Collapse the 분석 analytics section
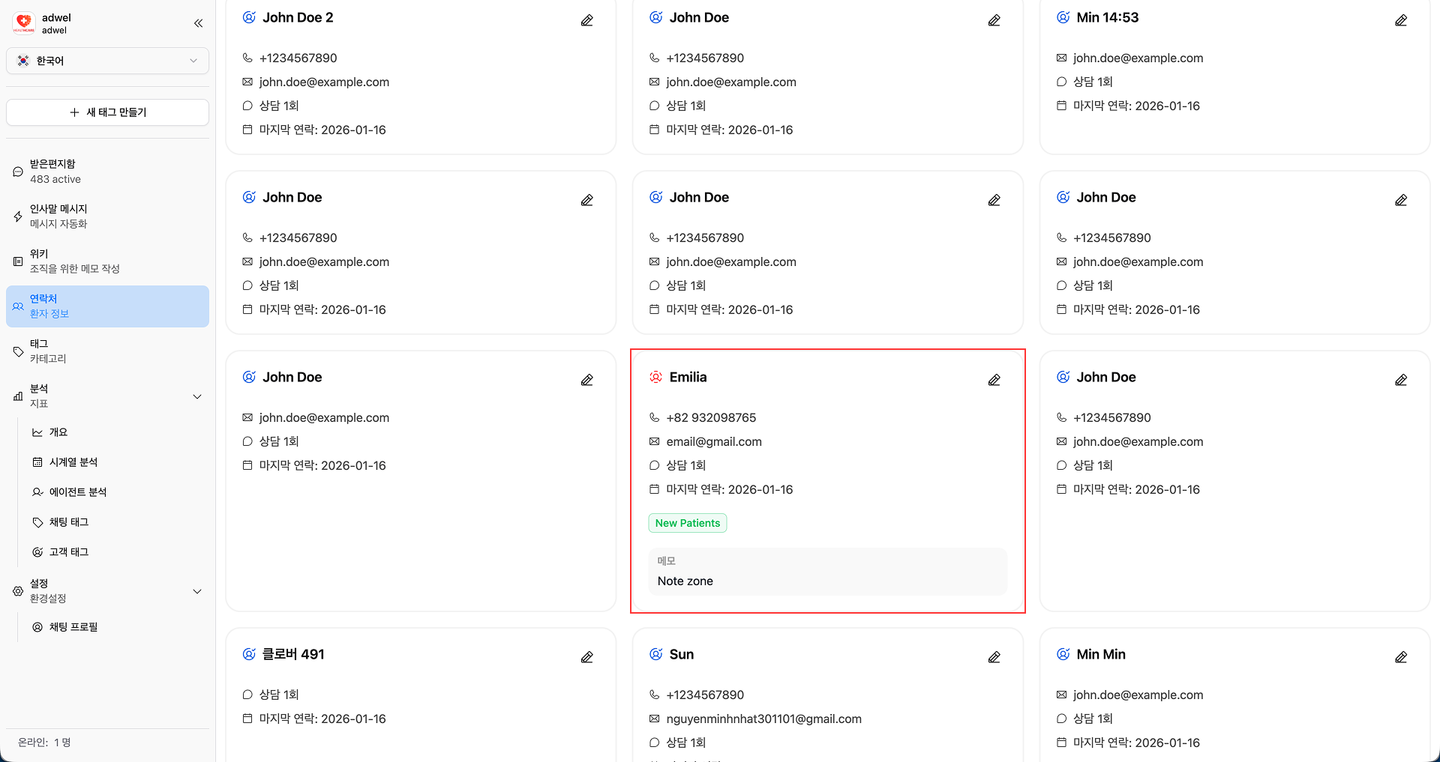 pos(197,396)
